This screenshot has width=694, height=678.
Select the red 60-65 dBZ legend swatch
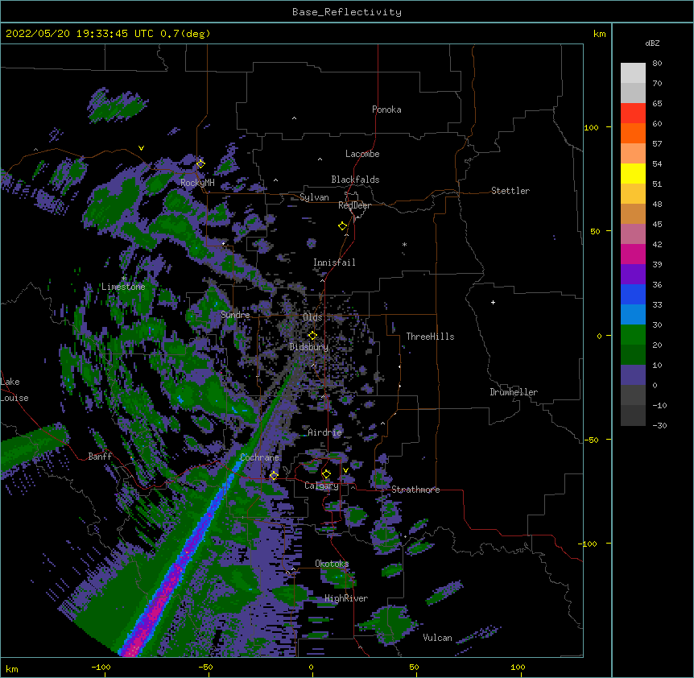(633, 113)
